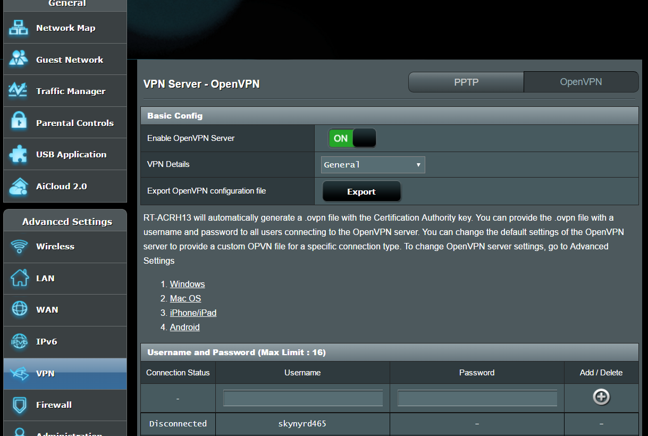Click the VPN Details label

[169, 164]
